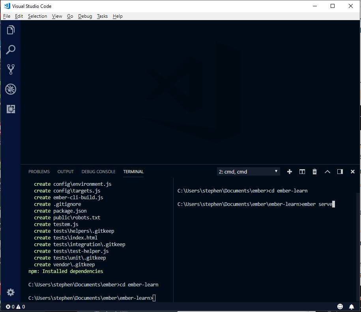Screen dimensions: 361x312
Task: Close the Visual Studio Code window
Action: pos(350,6)
